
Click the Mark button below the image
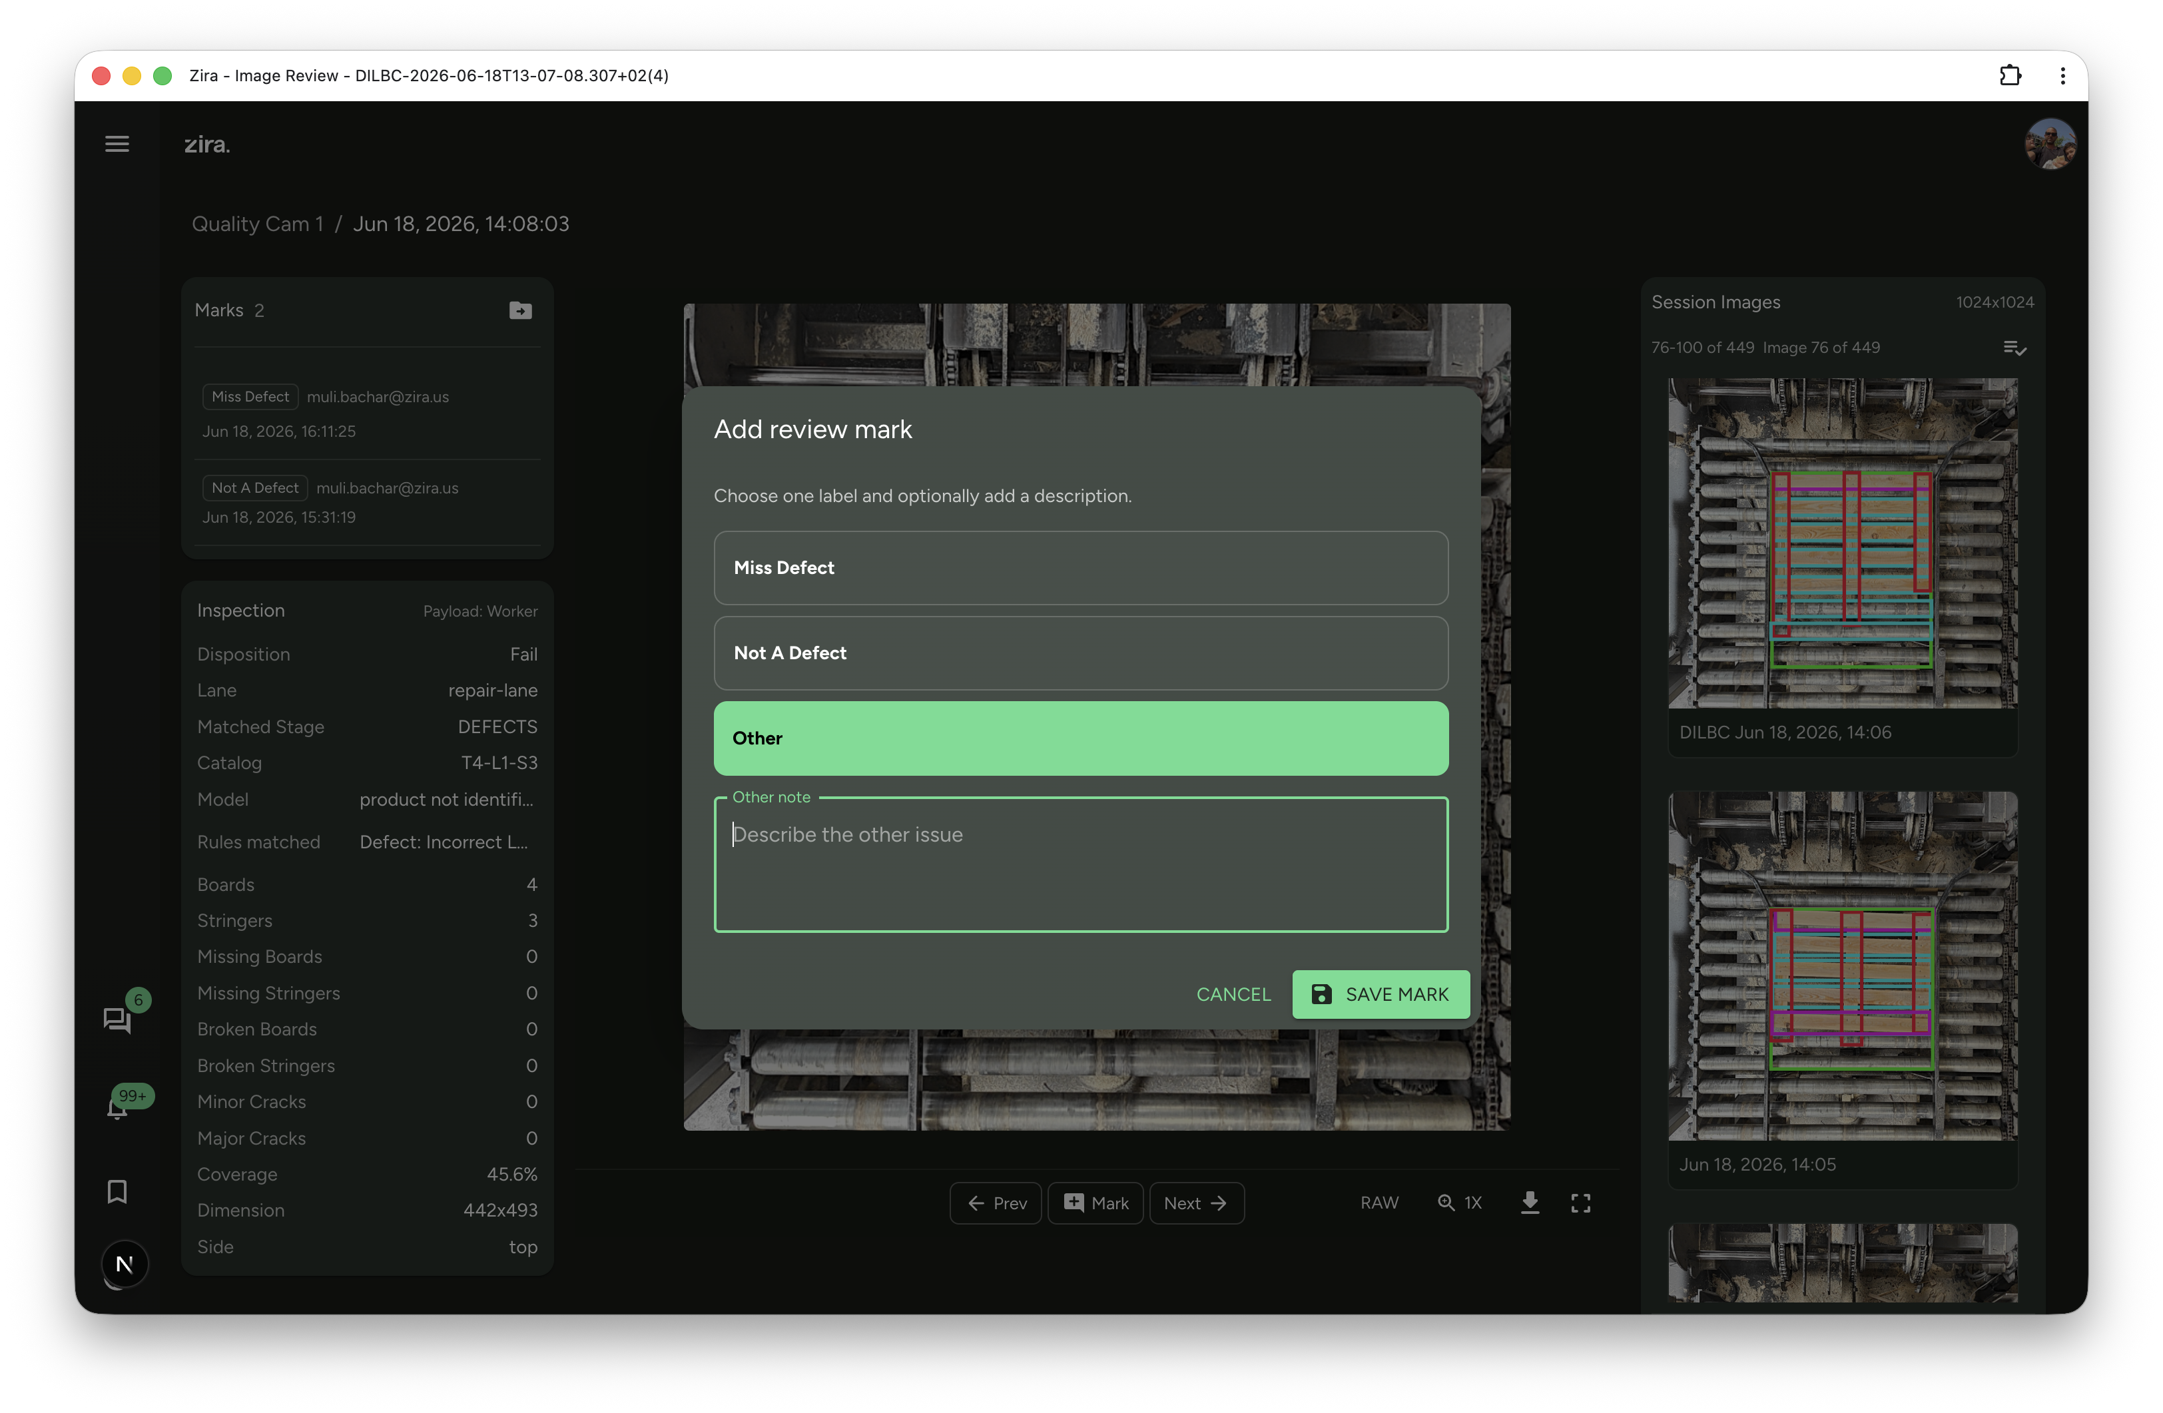[1096, 1203]
